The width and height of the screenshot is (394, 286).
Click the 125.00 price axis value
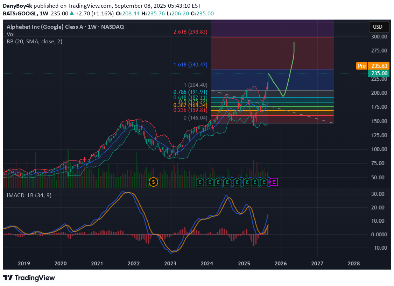(379, 135)
